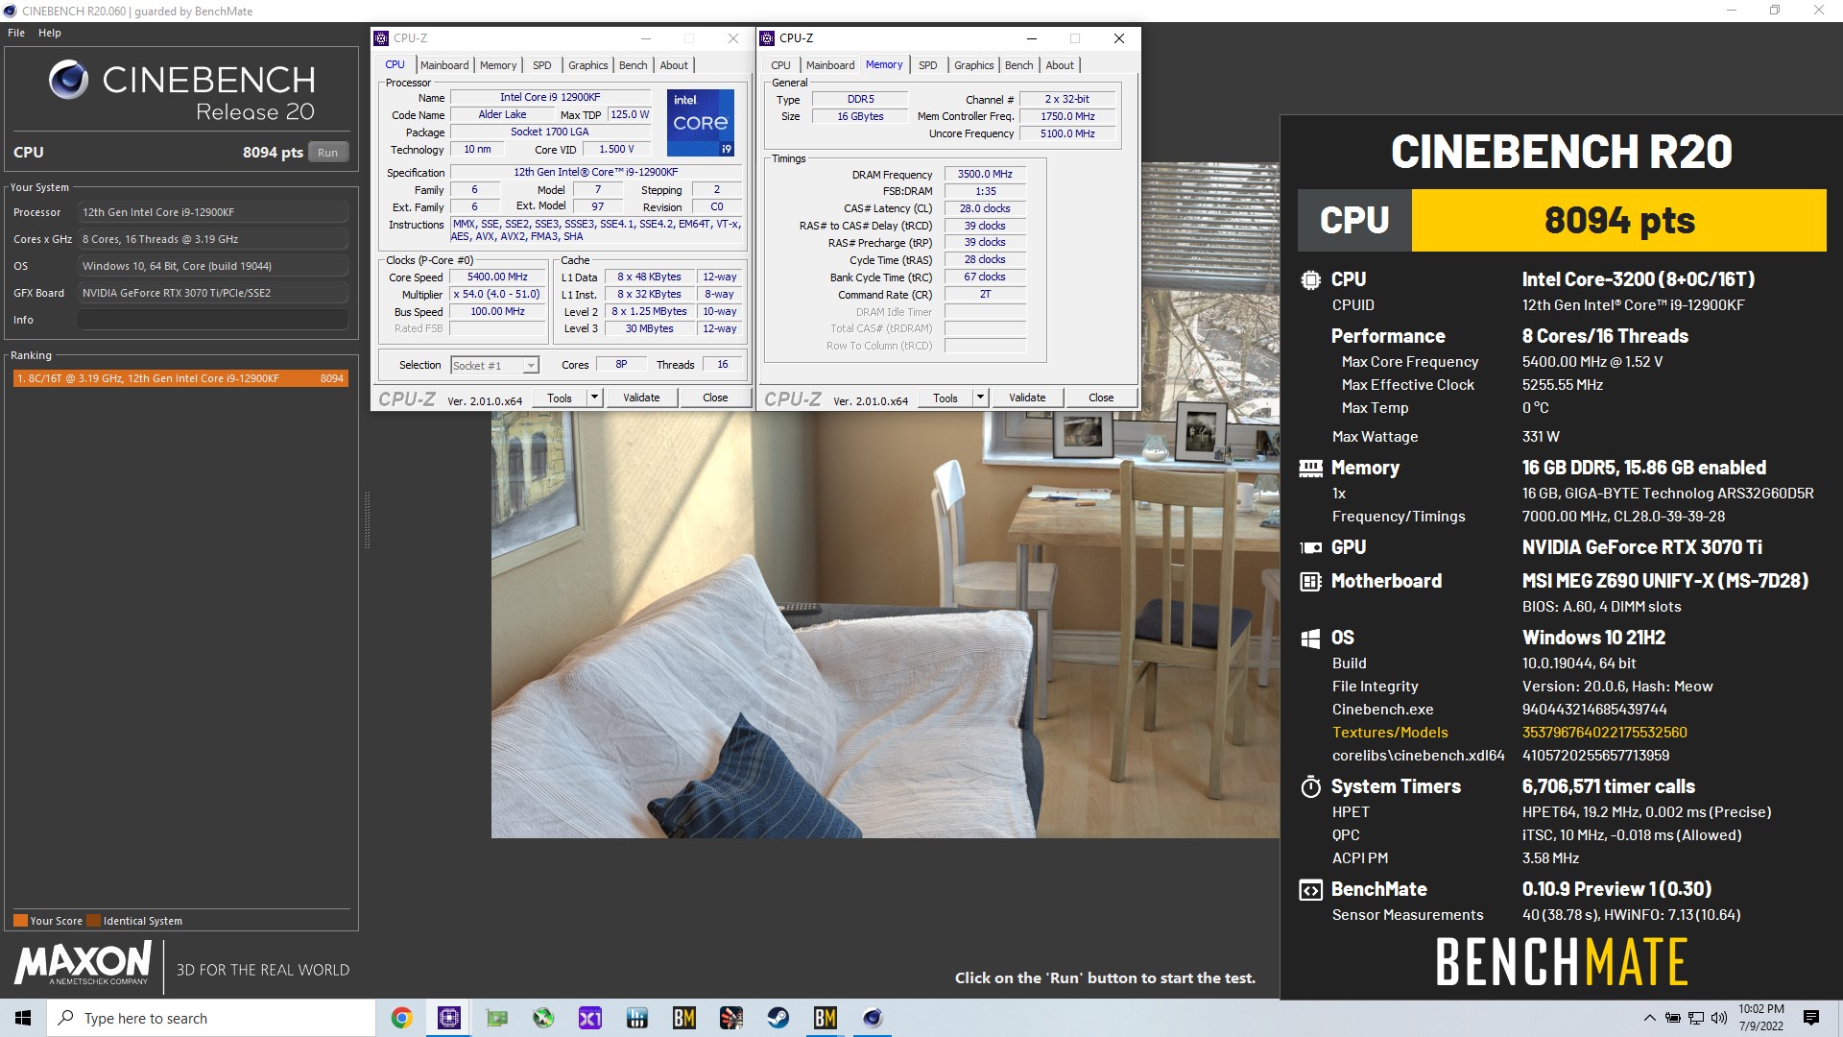Click the System Timers clock icon

coord(1310,786)
